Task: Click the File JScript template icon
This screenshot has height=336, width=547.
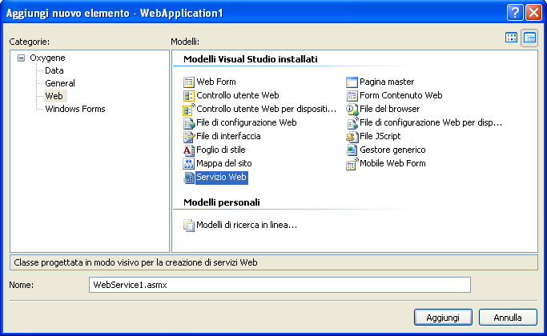Action: 352,137
